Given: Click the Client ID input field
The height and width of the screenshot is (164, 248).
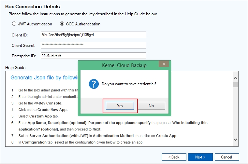Looking at the screenshot, I should 93,35.
